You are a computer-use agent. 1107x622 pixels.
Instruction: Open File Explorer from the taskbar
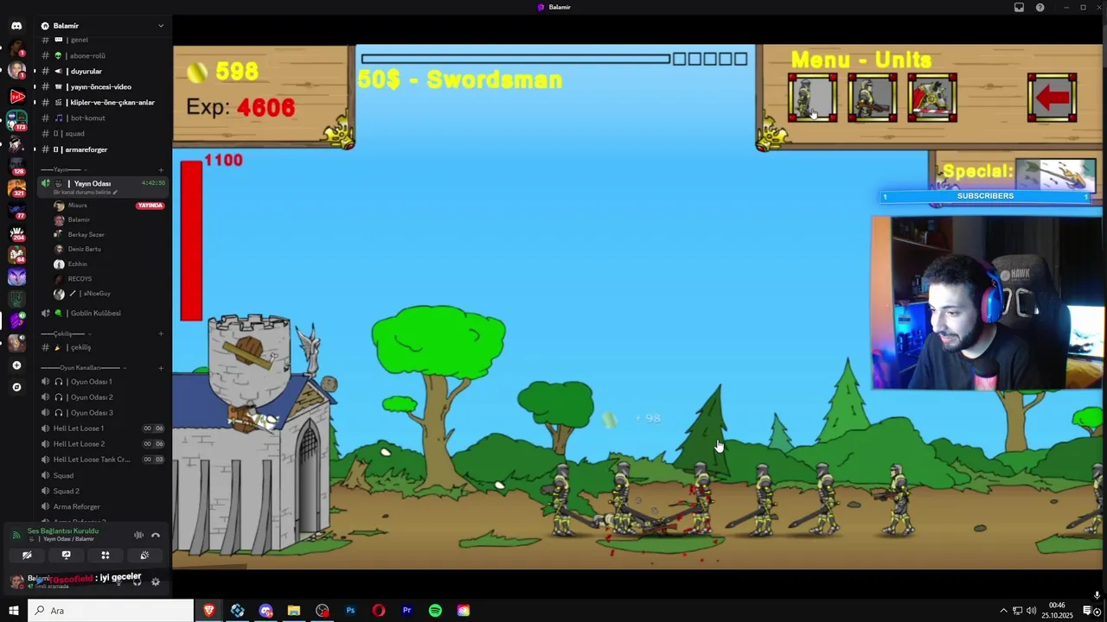pos(294,611)
